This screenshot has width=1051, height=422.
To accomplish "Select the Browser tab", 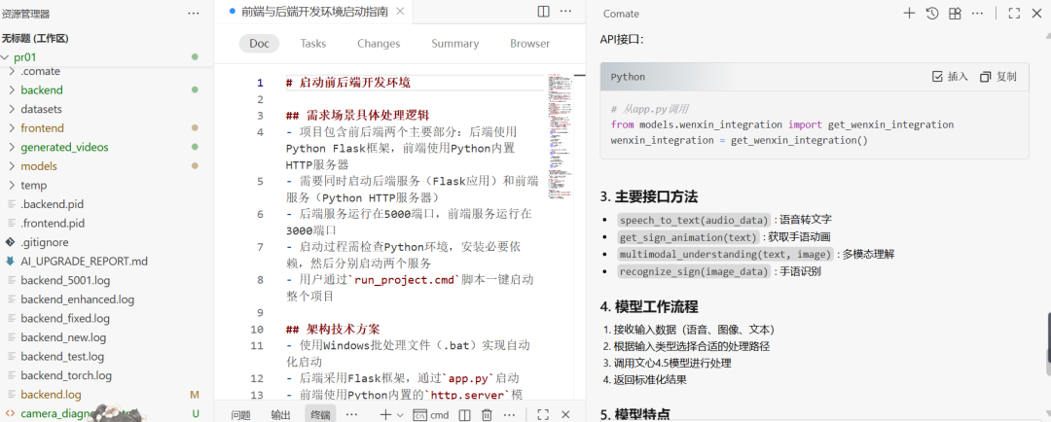I will (530, 44).
